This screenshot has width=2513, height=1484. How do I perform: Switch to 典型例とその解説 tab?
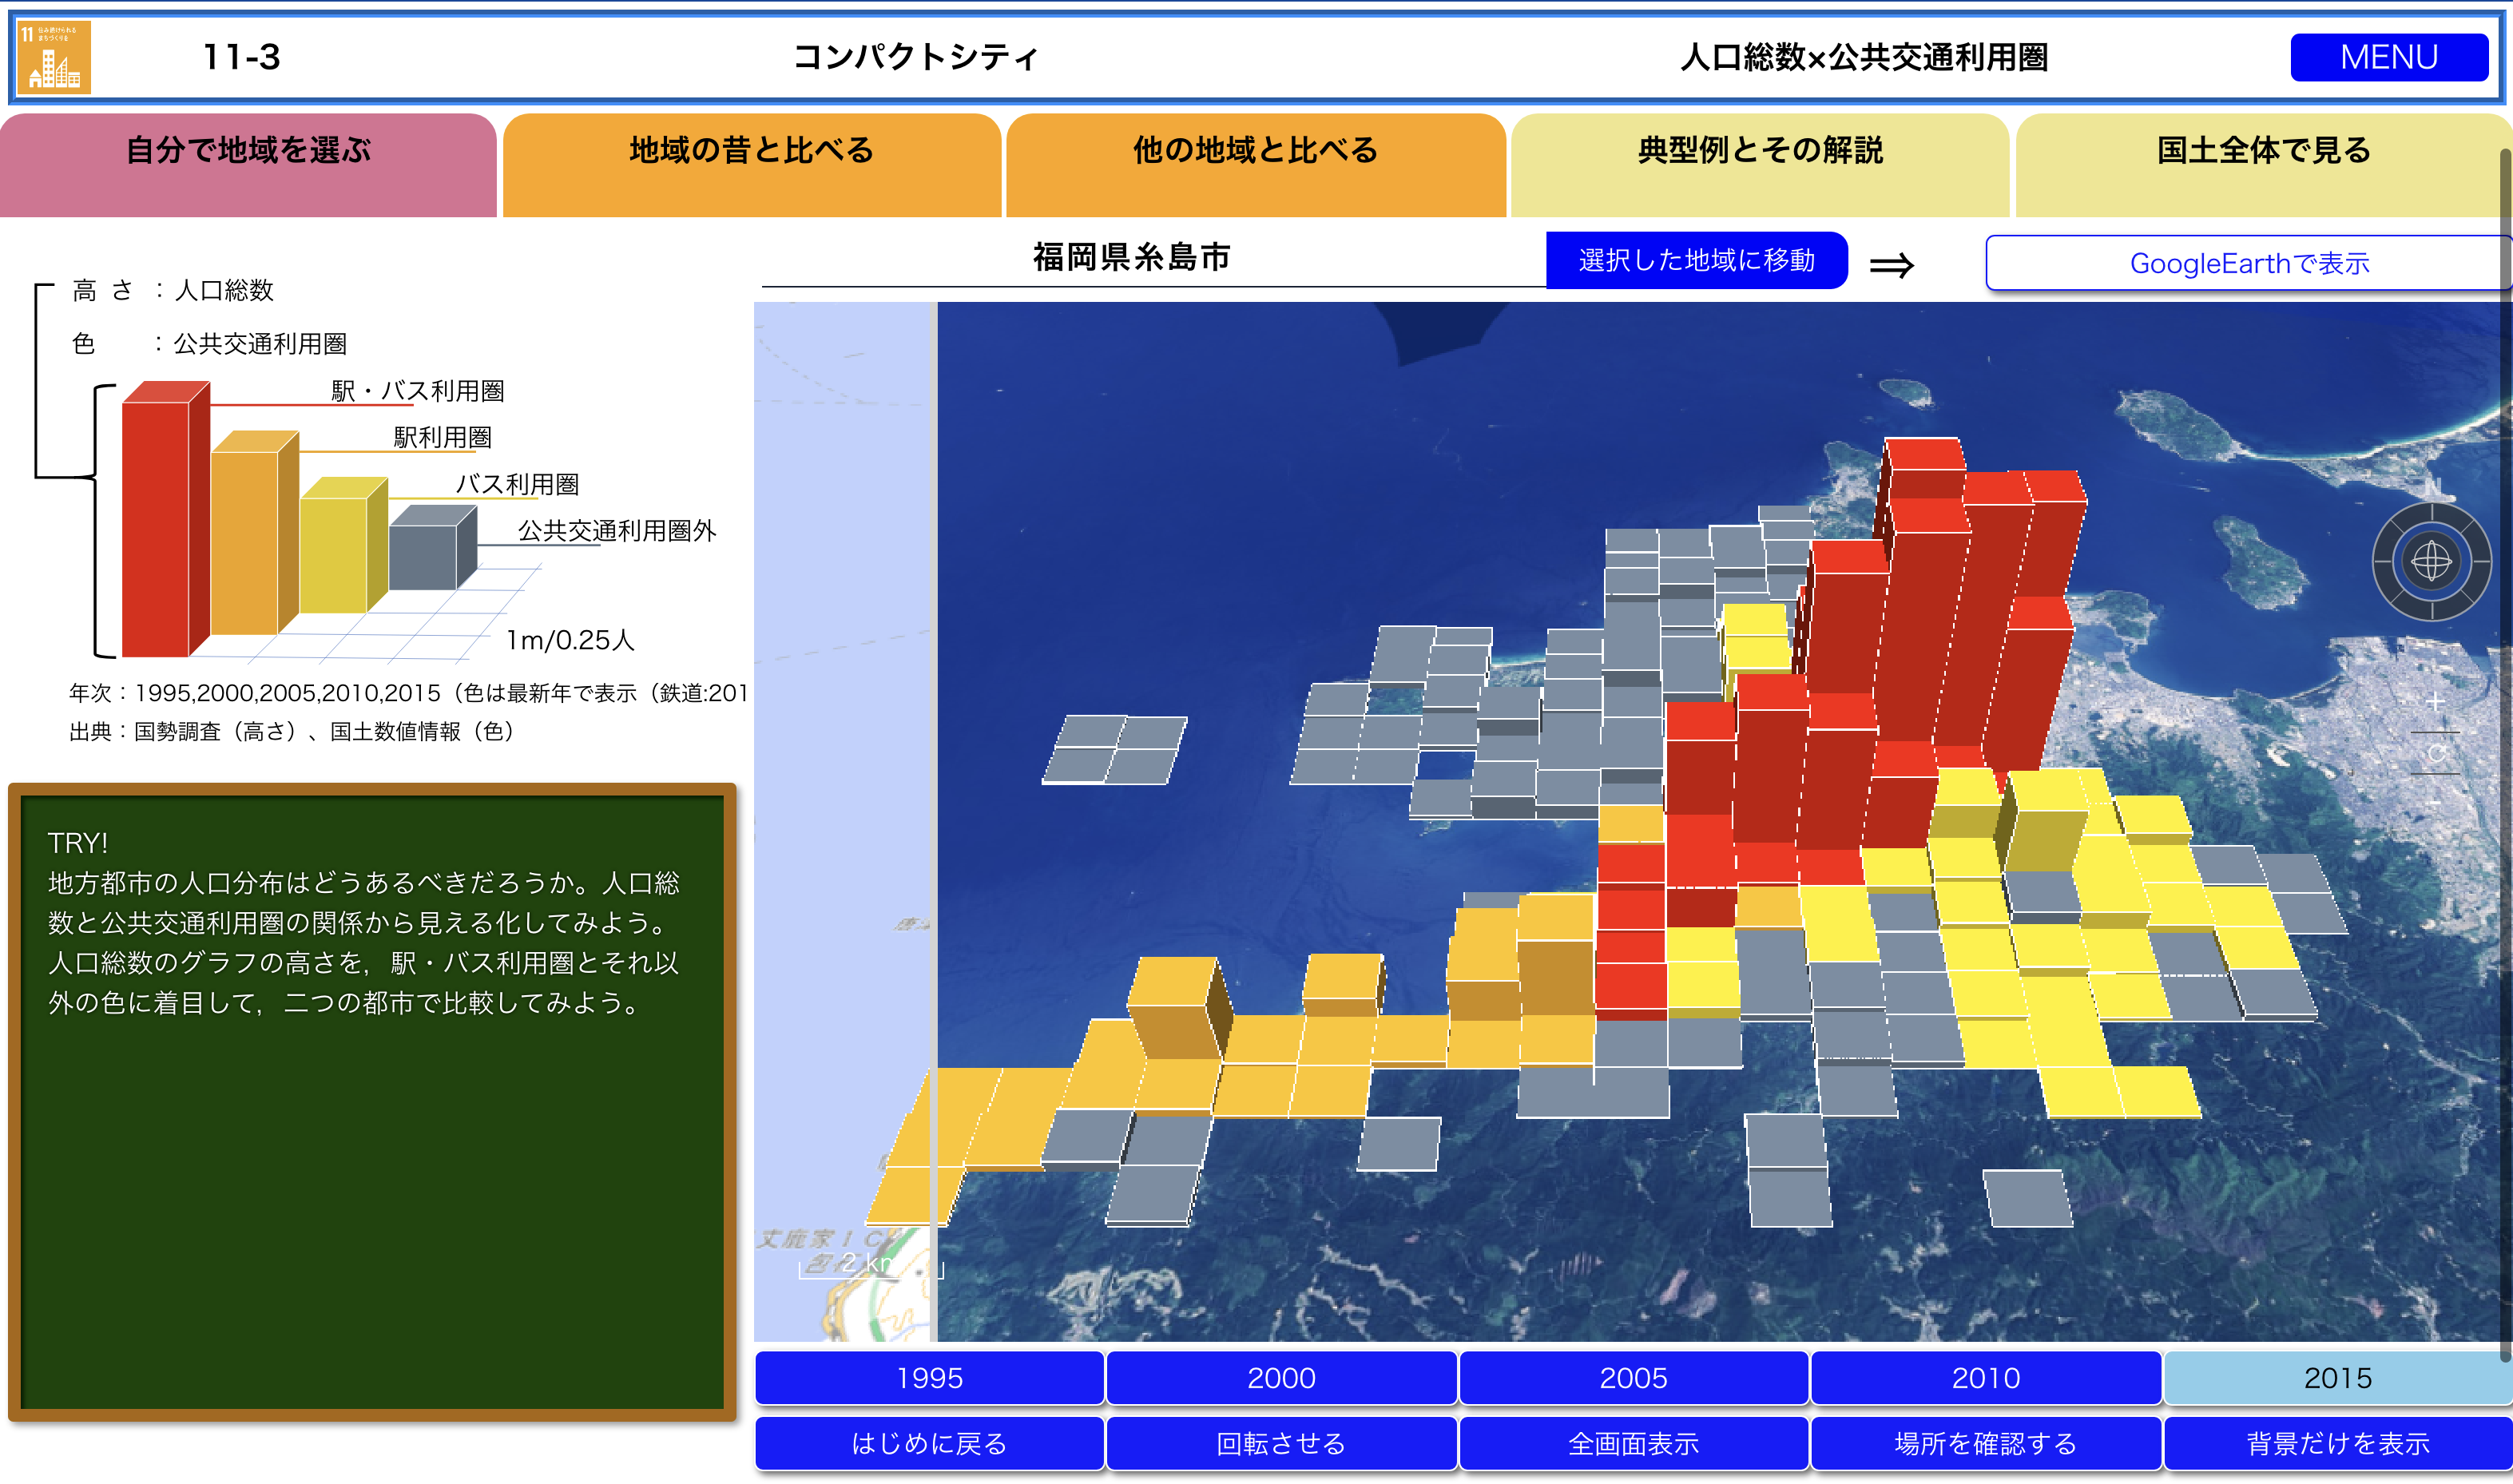pos(1759,152)
